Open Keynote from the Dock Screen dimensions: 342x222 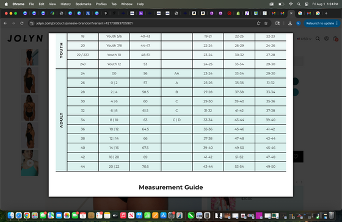[x=139, y=215]
